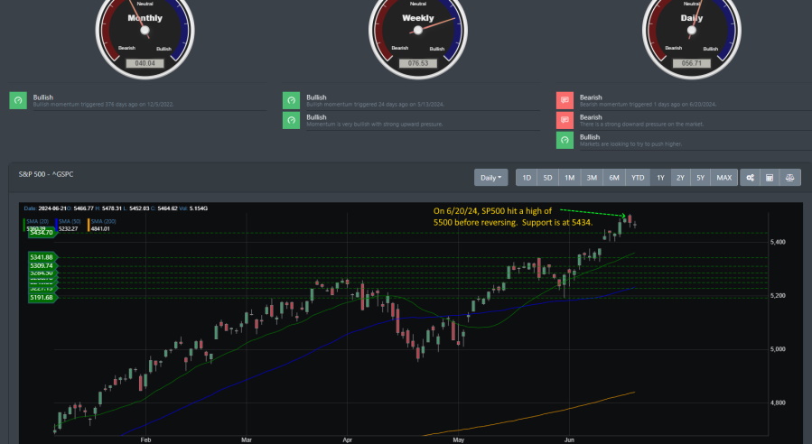Click the Weekly 'very bullish' momentum icon
This screenshot has height=444, width=812.
(x=291, y=120)
